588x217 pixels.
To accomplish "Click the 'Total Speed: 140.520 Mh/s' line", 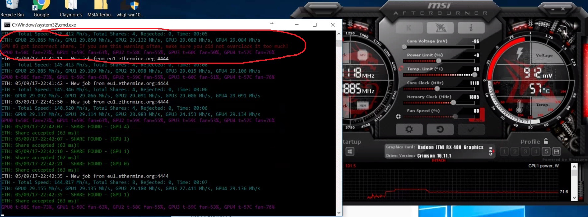I will (x=104, y=108).
